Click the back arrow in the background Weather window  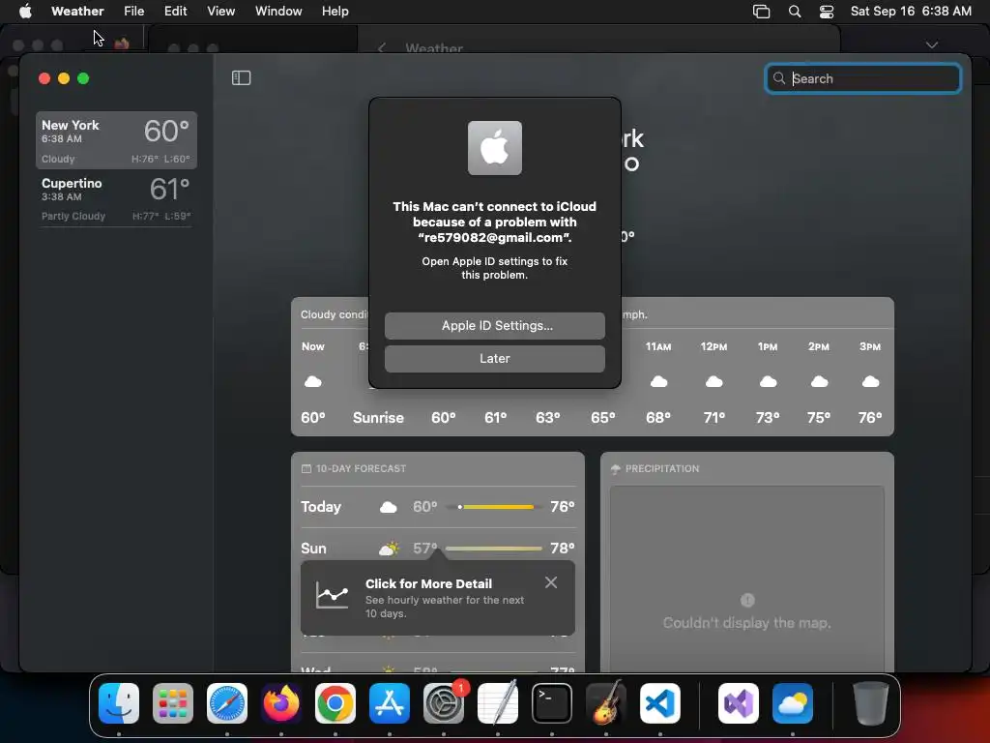381,48
